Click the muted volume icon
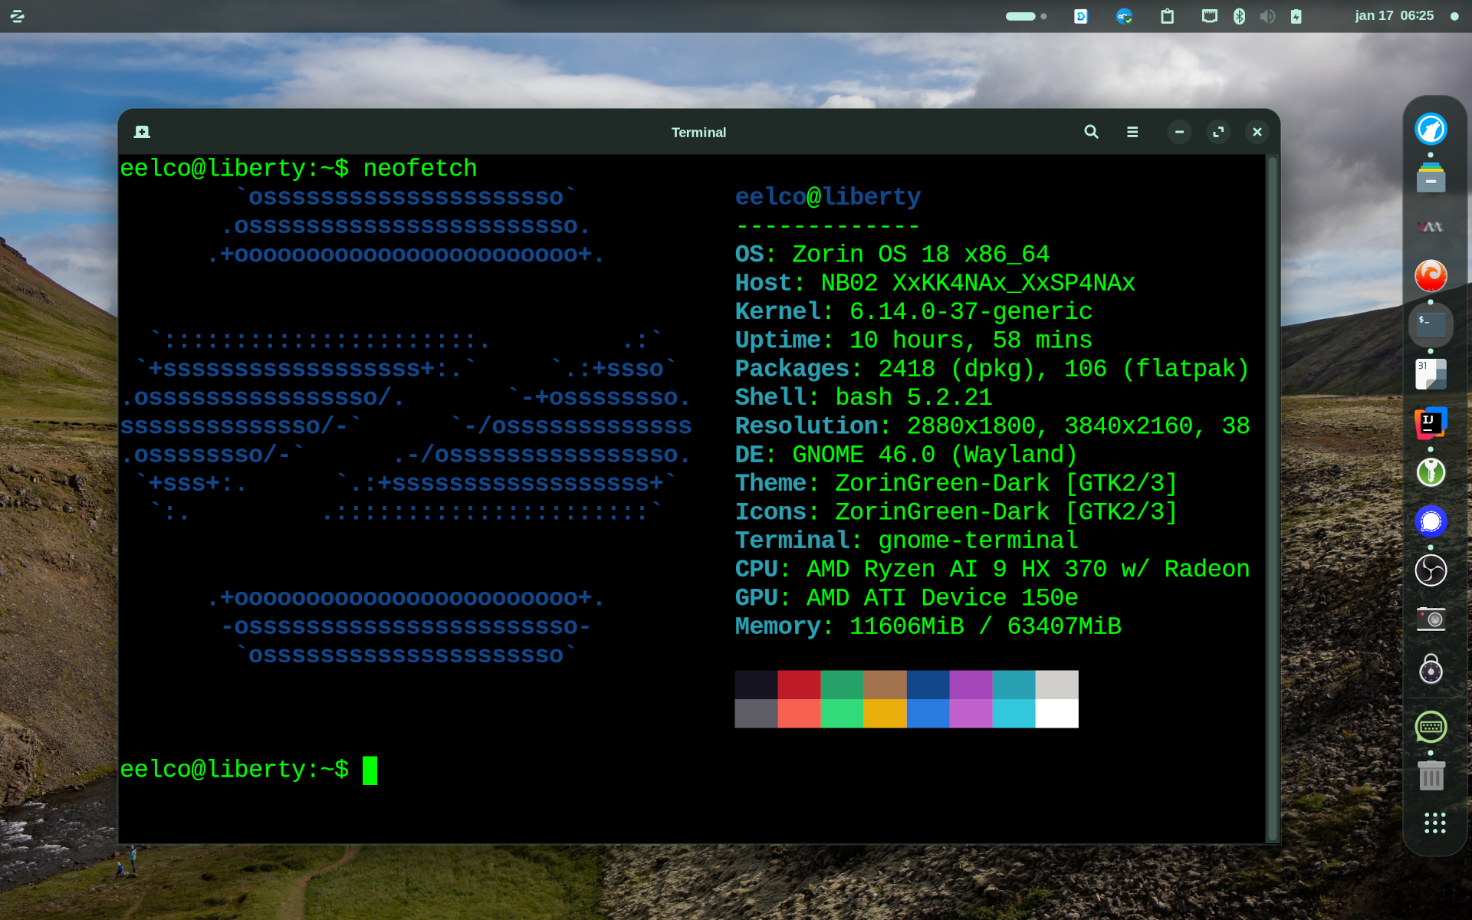Image resolution: width=1472 pixels, height=920 pixels. [1267, 16]
